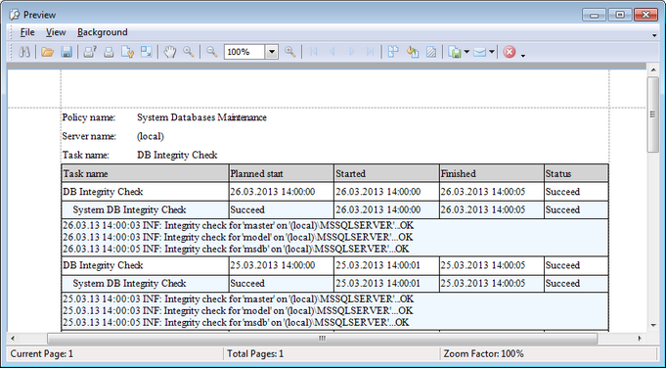Screen dimensions: 666x368
Task: Open the toolbar options arrow after the red X
Action: coord(523,55)
